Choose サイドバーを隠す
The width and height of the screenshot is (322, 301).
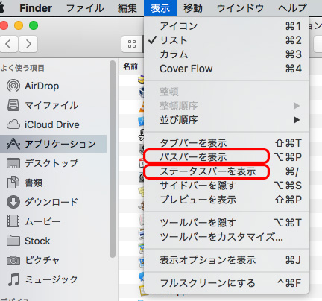(227, 186)
